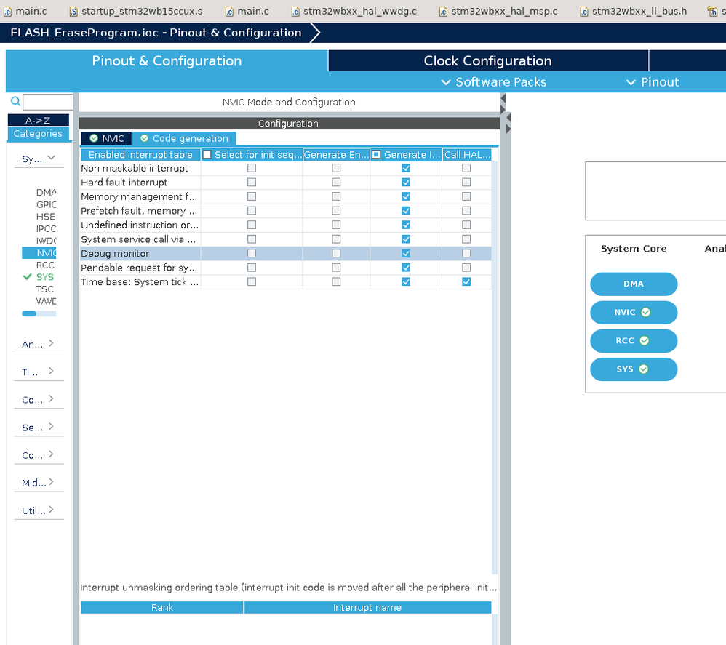Image resolution: width=726 pixels, height=645 pixels.
Task: Toggle Generate IRQ handler header checkbox
Action: 376,155
